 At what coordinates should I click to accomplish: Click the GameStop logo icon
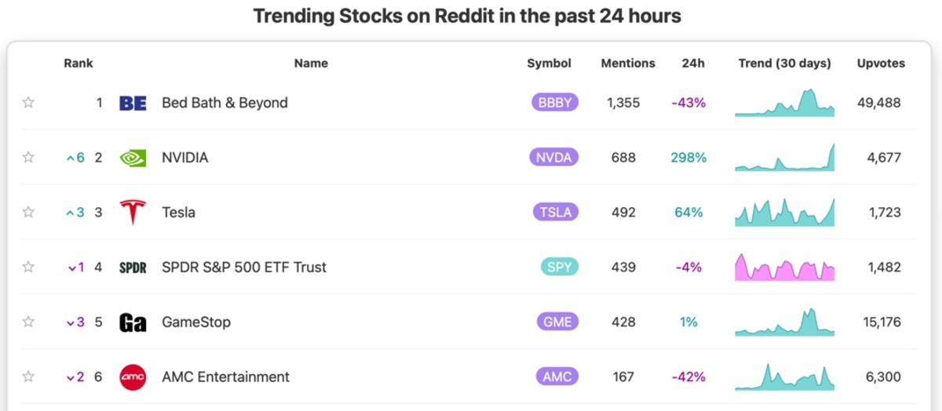133,322
